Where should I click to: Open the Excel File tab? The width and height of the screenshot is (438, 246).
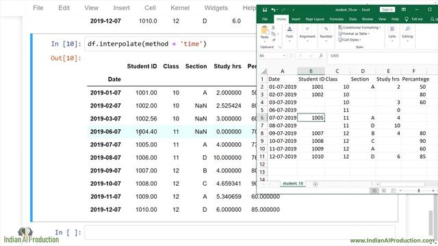point(265,19)
